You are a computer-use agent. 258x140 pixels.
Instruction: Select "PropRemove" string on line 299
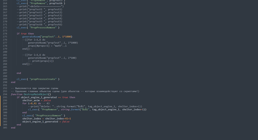(49, 109)
